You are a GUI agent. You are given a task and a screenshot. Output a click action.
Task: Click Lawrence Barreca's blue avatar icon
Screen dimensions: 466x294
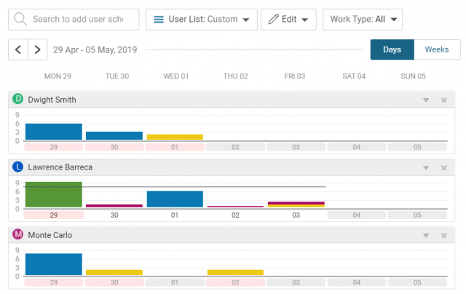pos(18,167)
